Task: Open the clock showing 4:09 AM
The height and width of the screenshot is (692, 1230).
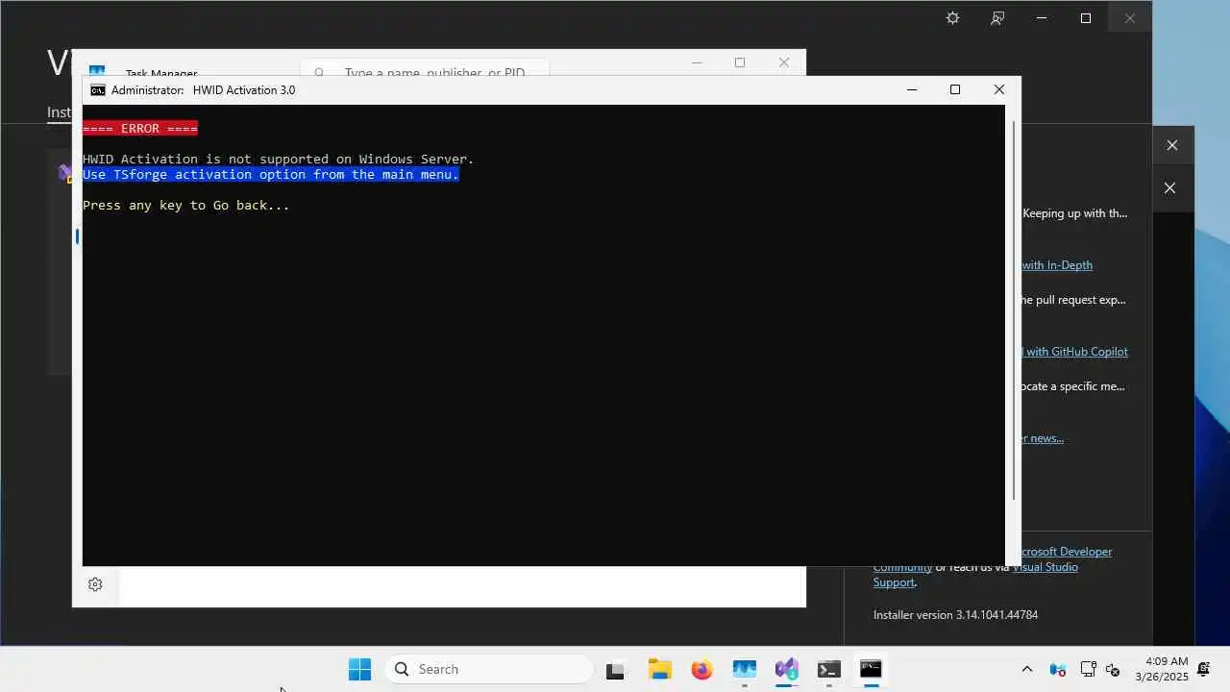Action: tap(1161, 669)
